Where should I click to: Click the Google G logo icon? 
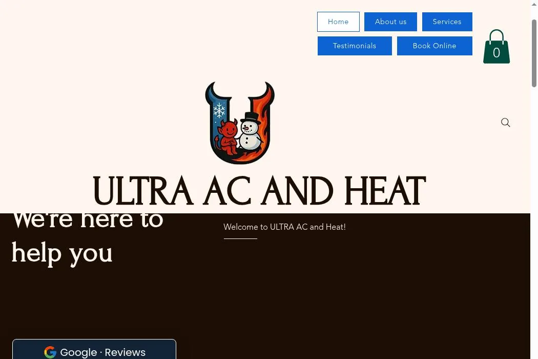50,352
